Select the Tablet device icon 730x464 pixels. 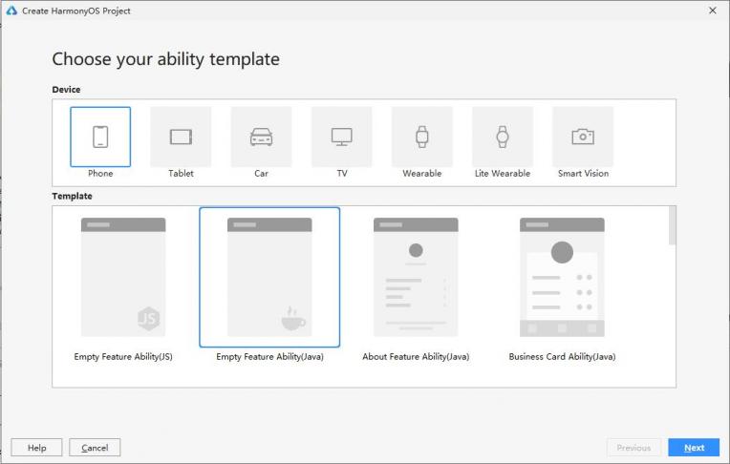tap(181, 137)
